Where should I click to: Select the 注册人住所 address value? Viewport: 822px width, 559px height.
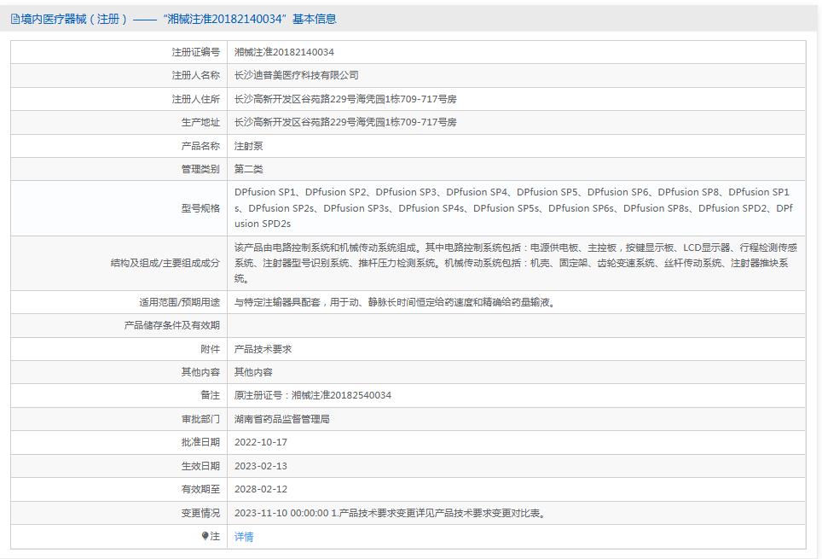[x=345, y=99]
